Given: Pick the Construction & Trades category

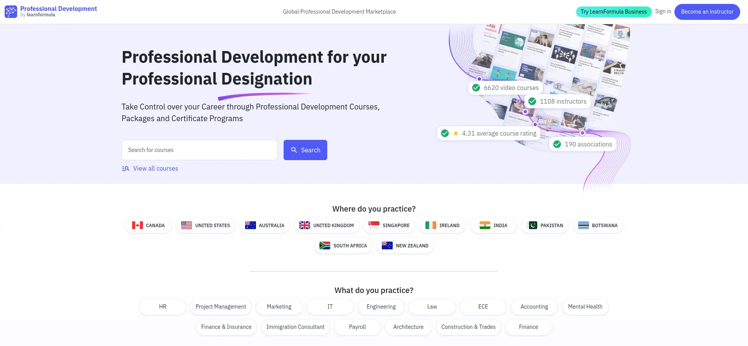Looking at the screenshot, I should pyautogui.click(x=468, y=327).
